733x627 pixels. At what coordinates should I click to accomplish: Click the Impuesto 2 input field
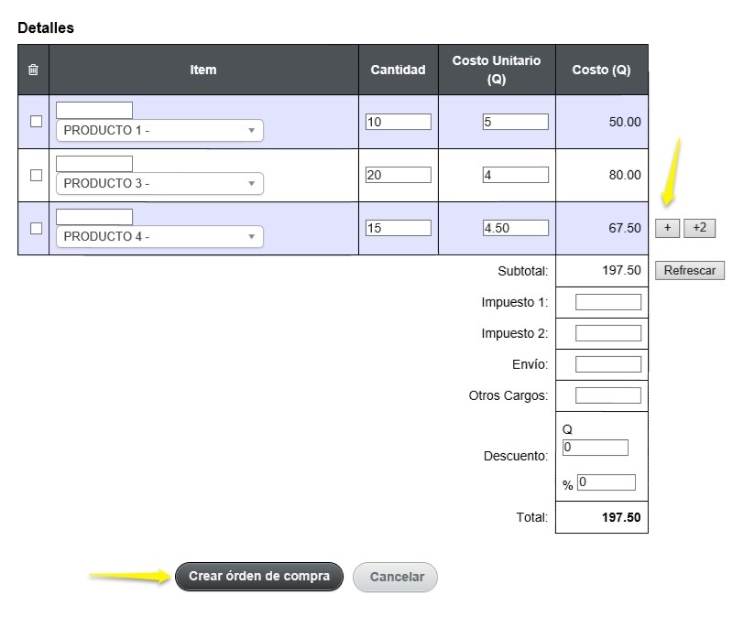[x=608, y=333]
